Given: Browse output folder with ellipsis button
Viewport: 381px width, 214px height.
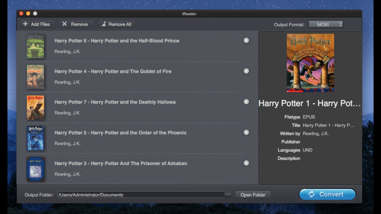Looking at the screenshot, I should [228, 194].
